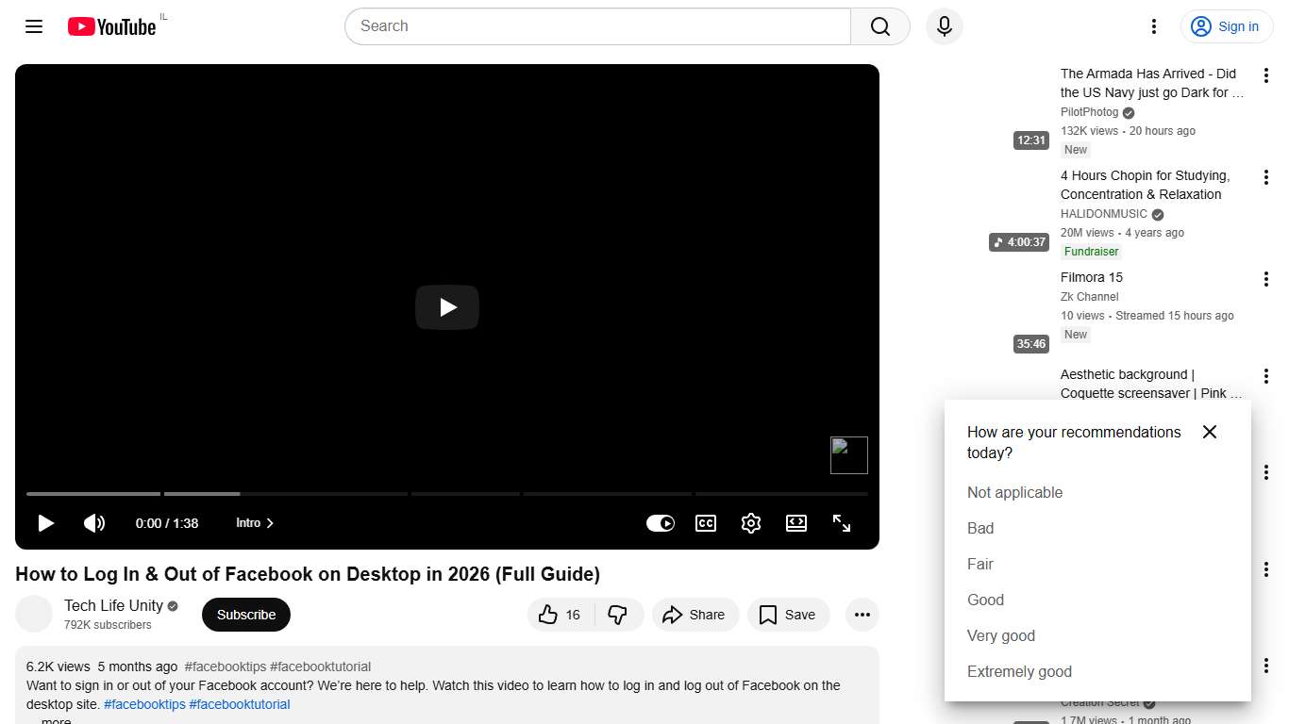This screenshot has width=1289, height=724.
Task: Click the YouTube logo to go home
Action: [x=110, y=26]
